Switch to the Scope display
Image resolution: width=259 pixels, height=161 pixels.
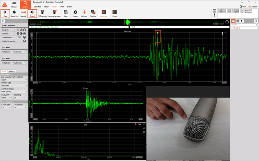pyautogui.click(x=114, y=13)
